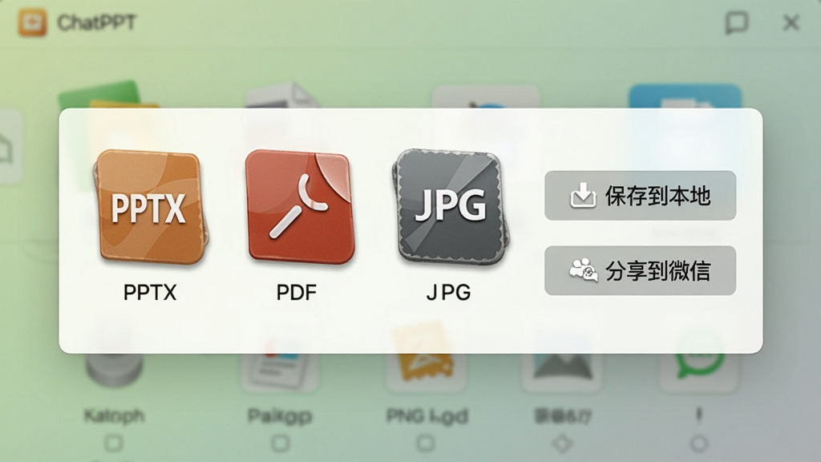Screen dimensions: 821x462
Task: Tick the checkbox under Katoph
Action: click(x=114, y=444)
